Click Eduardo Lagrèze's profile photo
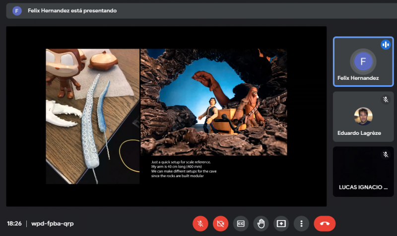The image size is (397, 236). pos(363,117)
